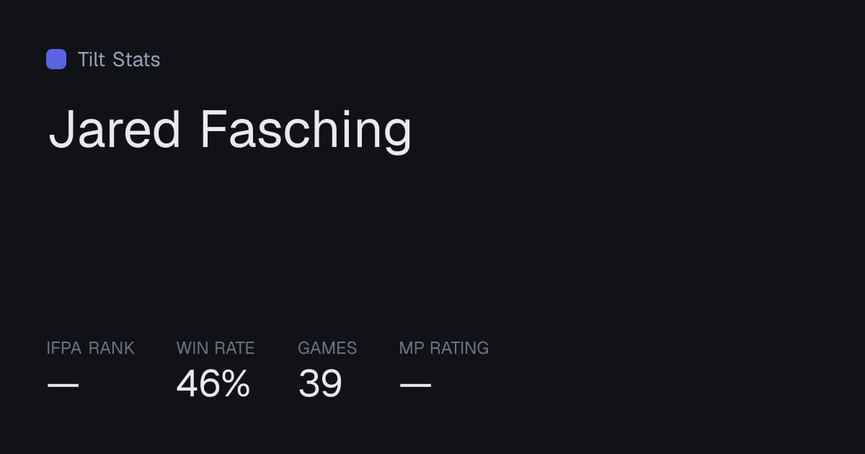Select the IFPA rank dash value
Image resolution: width=865 pixels, height=454 pixels.
click(63, 386)
